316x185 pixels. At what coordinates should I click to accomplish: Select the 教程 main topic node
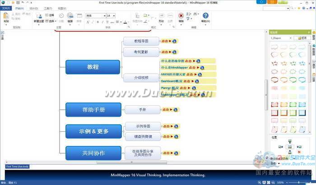(93, 67)
